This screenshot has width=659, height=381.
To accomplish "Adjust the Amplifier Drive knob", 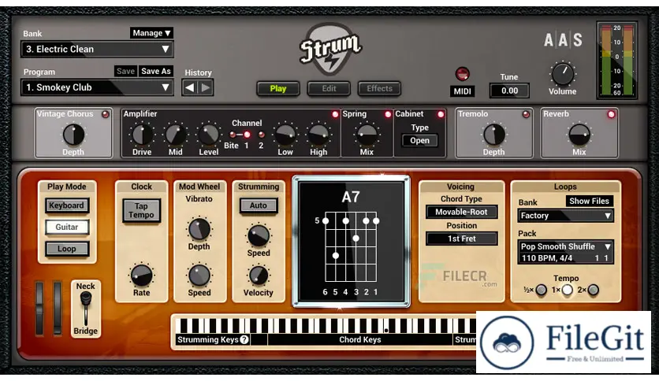I will click(x=142, y=135).
